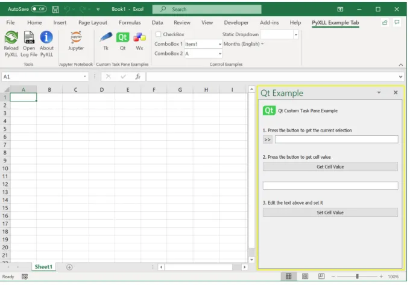410x285 pixels.
Task: Open the ComboBox 1 dropdown
Action: pos(220,44)
